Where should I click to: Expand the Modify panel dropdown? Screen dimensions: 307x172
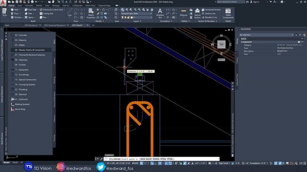coord(100,21)
